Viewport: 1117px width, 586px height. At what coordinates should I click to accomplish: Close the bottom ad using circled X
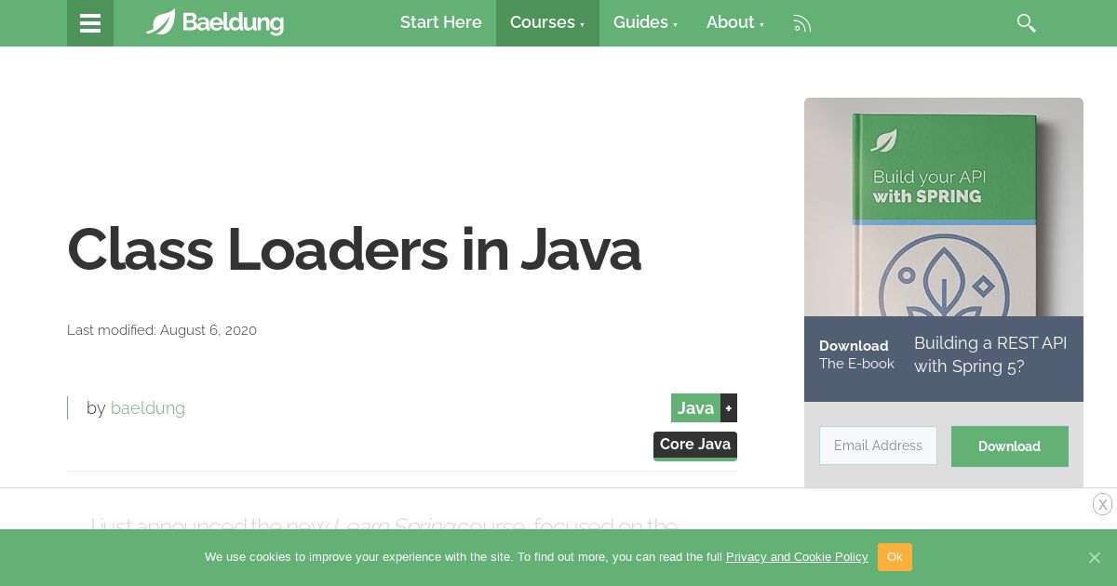pyautogui.click(x=1103, y=504)
